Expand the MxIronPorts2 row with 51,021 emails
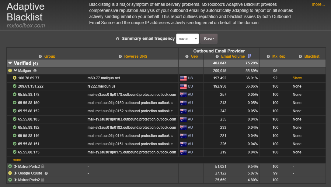331x187 pixels. point(16,167)
